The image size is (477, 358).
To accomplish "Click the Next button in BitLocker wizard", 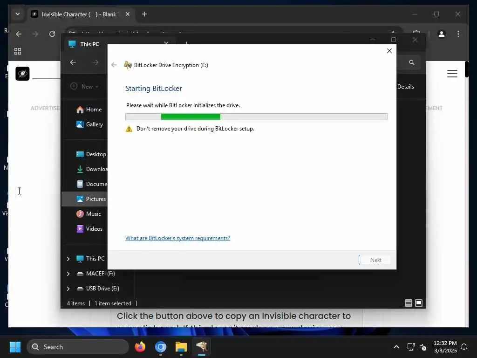I will 375,260.
